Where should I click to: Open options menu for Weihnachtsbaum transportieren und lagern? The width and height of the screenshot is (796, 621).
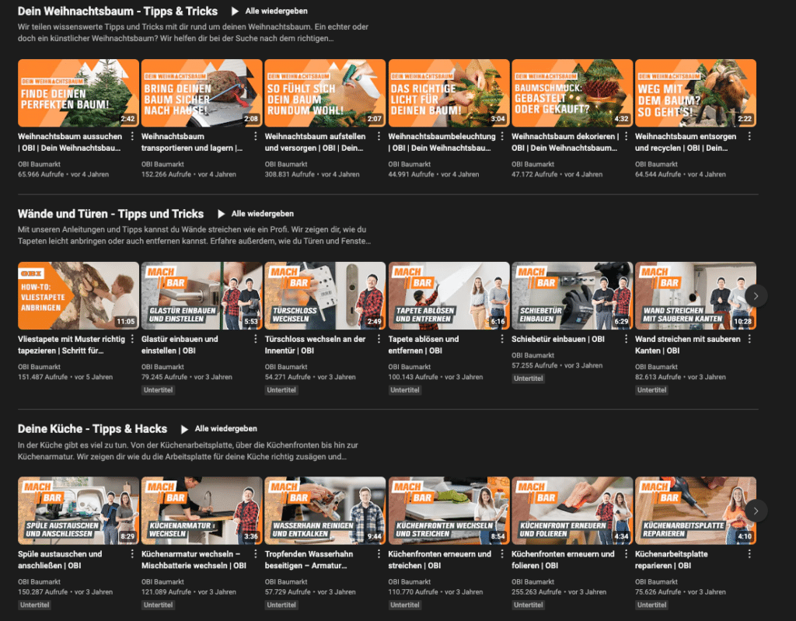pos(255,136)
